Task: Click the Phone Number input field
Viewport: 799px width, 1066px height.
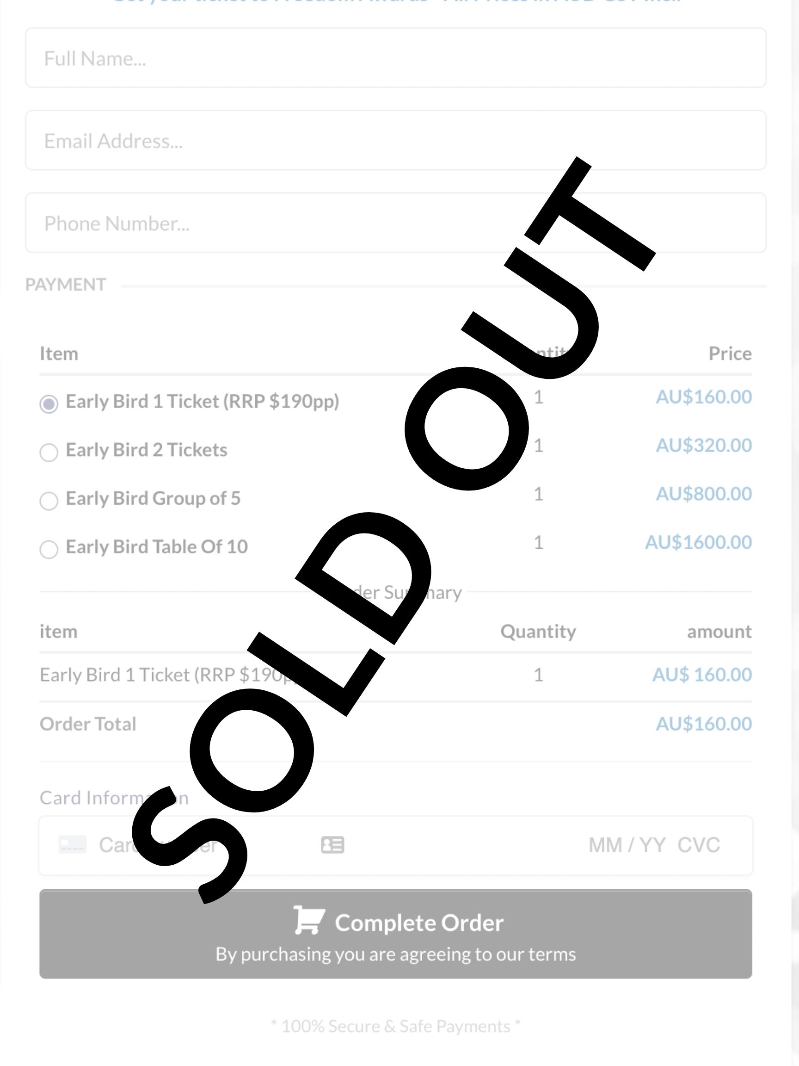Action: [x=395, y=223]
